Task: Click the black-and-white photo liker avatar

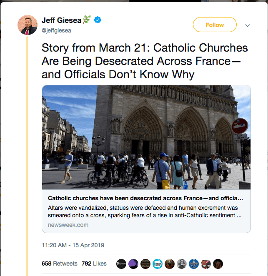Action: click(181, 264)
